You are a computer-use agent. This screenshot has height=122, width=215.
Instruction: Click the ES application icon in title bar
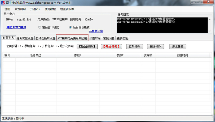click(3, 2)
